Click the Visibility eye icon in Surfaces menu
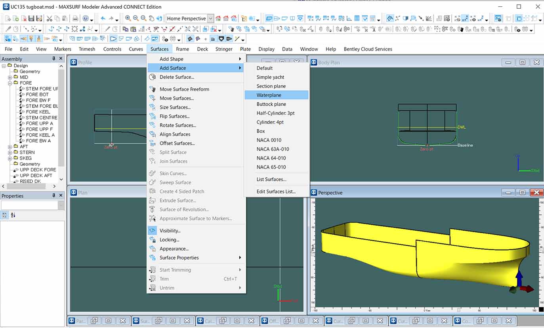Image resolution: width=544 pixels, height=328 pixels. click(x=153, y=230)
